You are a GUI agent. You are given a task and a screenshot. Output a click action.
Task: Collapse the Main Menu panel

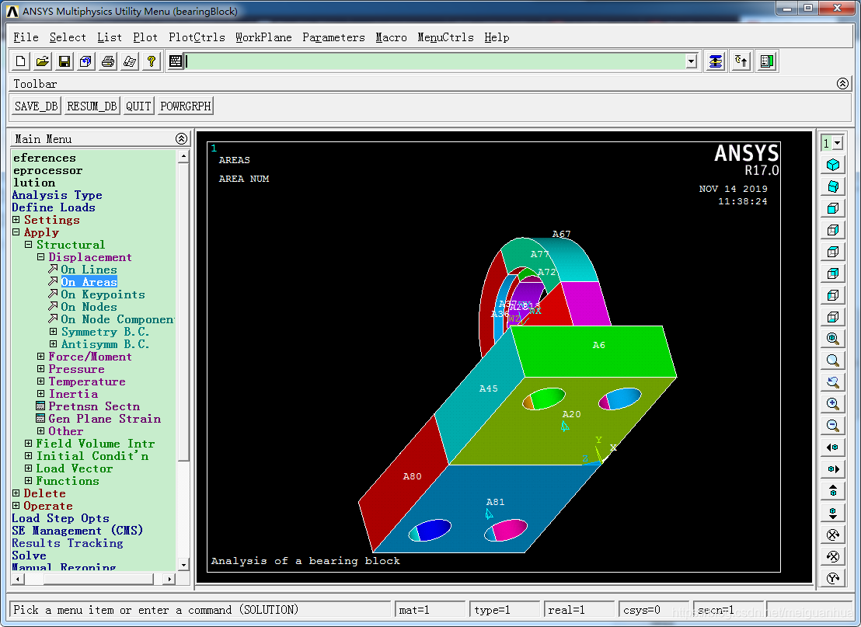[181, 139]
